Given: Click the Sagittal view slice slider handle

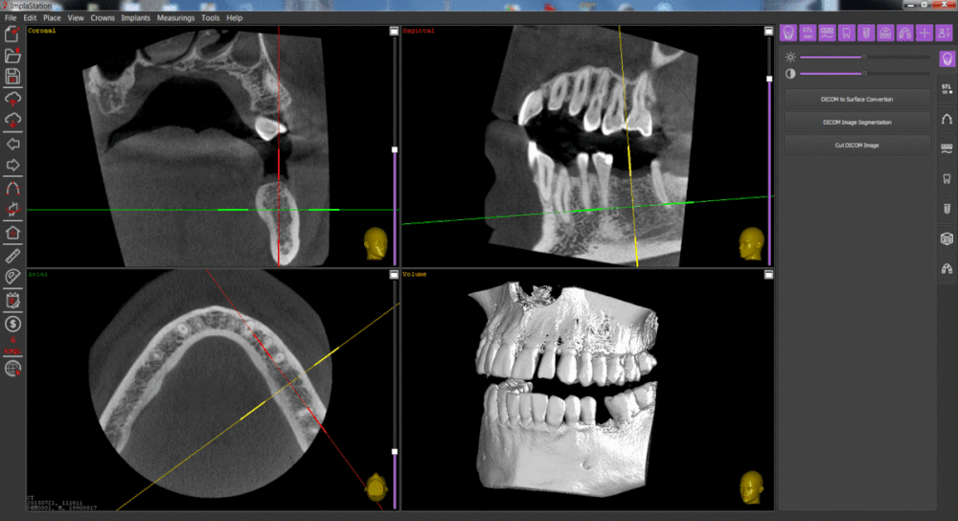Looking at the screenshot, I should click(769, 79).
